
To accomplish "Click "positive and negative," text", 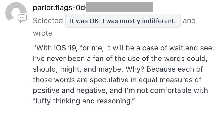I will (x=70, y=90).
